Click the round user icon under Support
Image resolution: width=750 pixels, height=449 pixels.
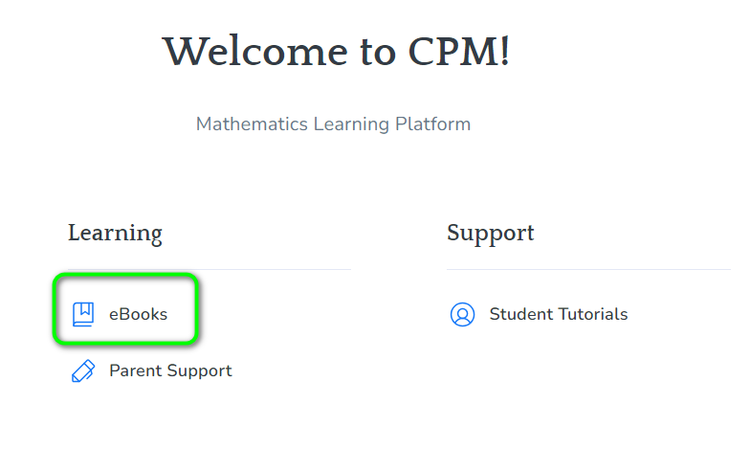coord(463,314)
